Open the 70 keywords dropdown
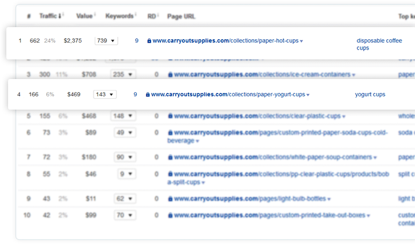This screenshot has width=415, height=244. (x=125, y=215)
